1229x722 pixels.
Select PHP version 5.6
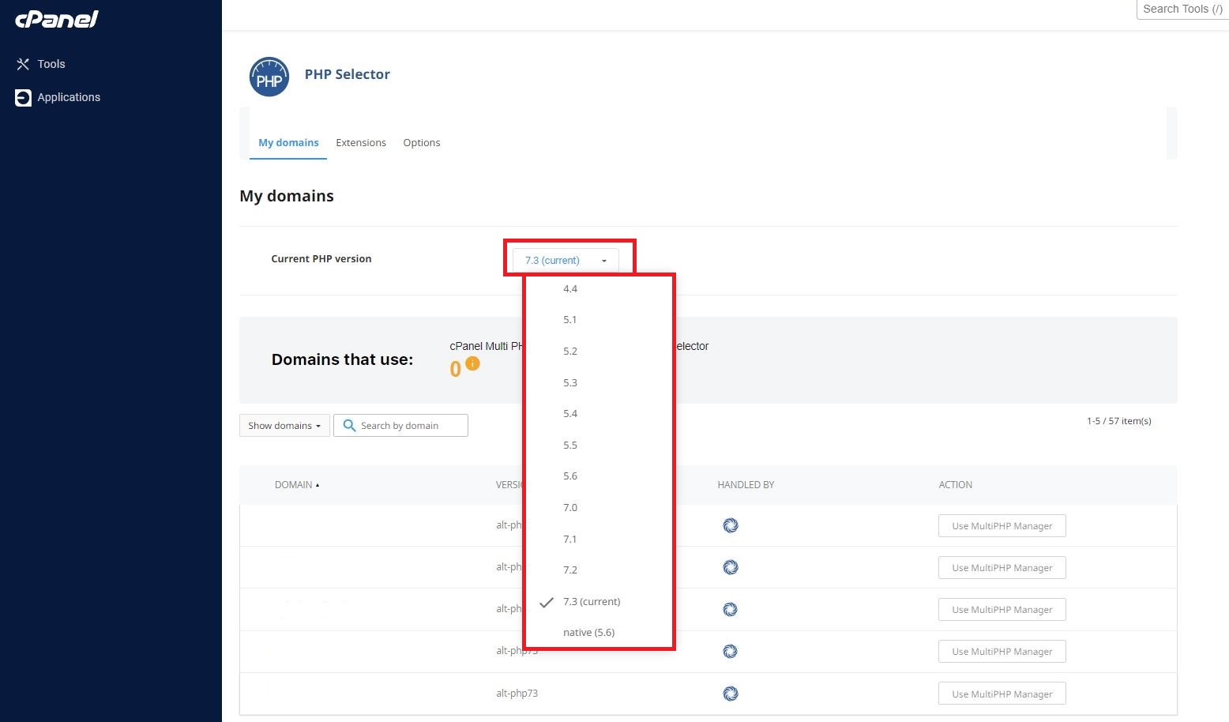click(x=570, y=476)
